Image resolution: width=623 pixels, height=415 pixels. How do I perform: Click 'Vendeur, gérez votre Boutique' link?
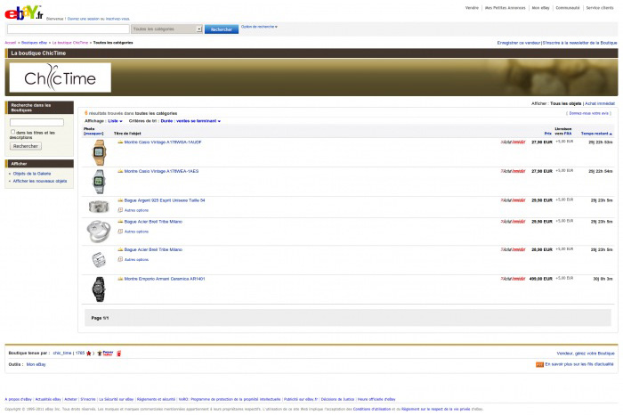(x=586, y=353)
